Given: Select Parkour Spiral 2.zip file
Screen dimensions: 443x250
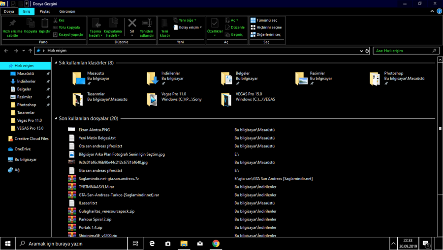Looking at the screenshot, I should (x=95, y=219).
